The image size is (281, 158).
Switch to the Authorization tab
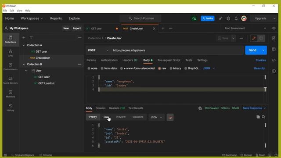109,60
